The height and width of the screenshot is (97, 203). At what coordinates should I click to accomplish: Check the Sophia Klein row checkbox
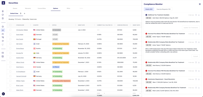pos(10,58)
